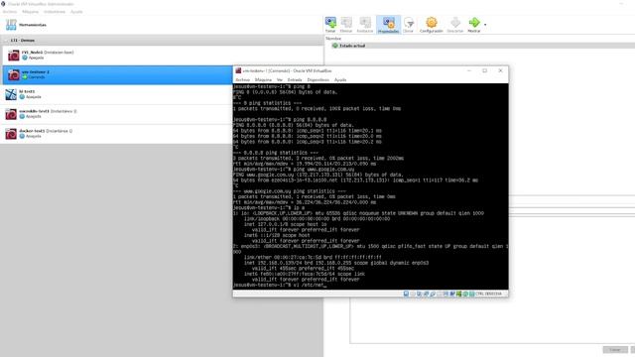Open Entrada menu in the VM window
This screenshot has height=357, width=635.
coord(295,80)
